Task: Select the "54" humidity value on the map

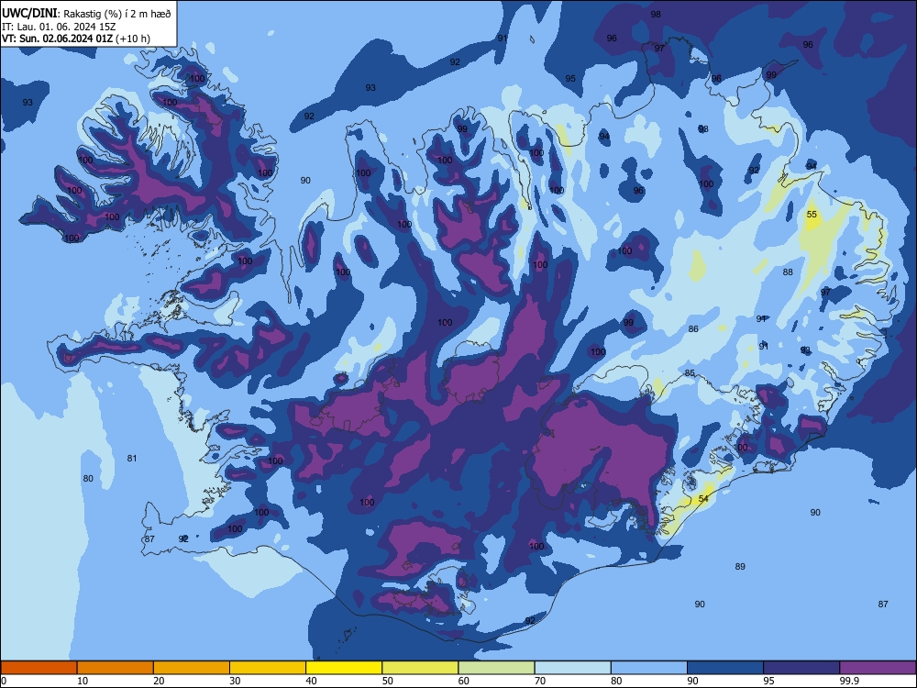Action: [703, 498]
